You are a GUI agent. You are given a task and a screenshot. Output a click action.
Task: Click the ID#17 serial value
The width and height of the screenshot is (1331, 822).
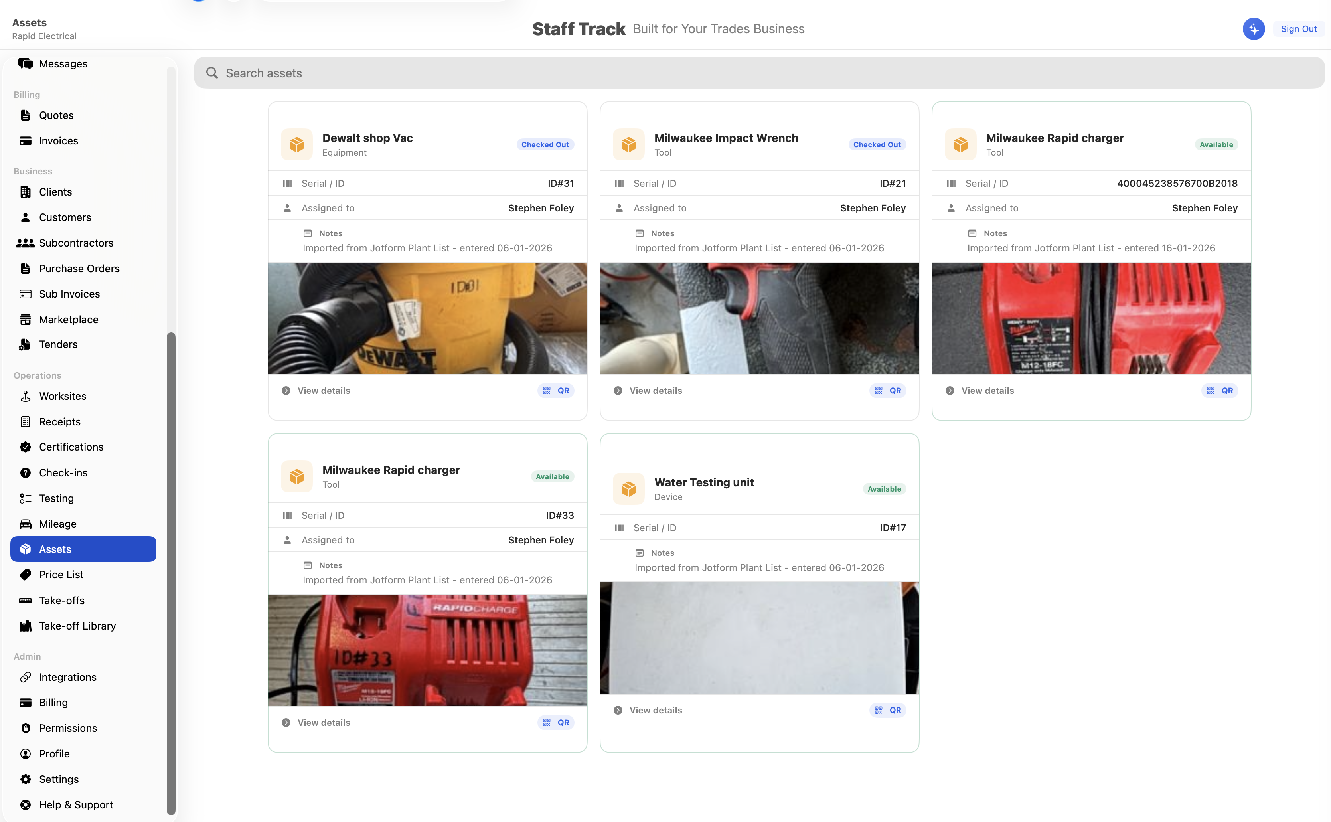coord(893,528)
